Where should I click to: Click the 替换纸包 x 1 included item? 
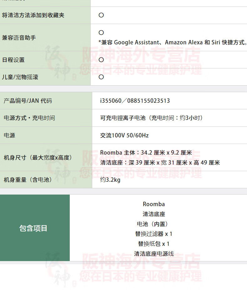[154, 244]
